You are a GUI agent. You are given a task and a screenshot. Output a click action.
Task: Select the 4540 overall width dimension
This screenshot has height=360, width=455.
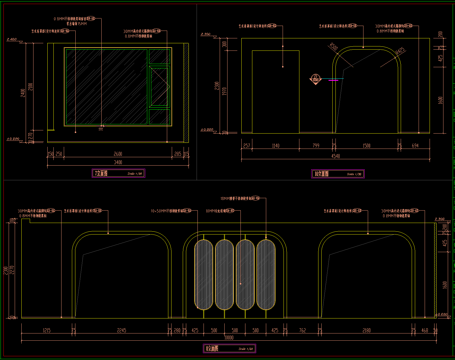(x=335, y=156)
